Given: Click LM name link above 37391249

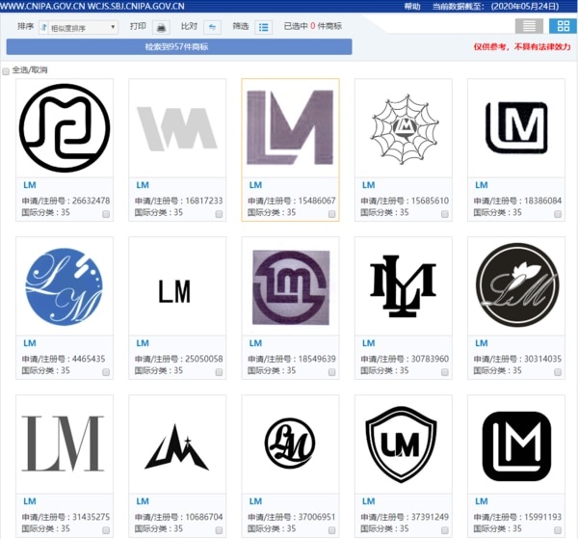Looking at the screenshot, I should 369,501.
